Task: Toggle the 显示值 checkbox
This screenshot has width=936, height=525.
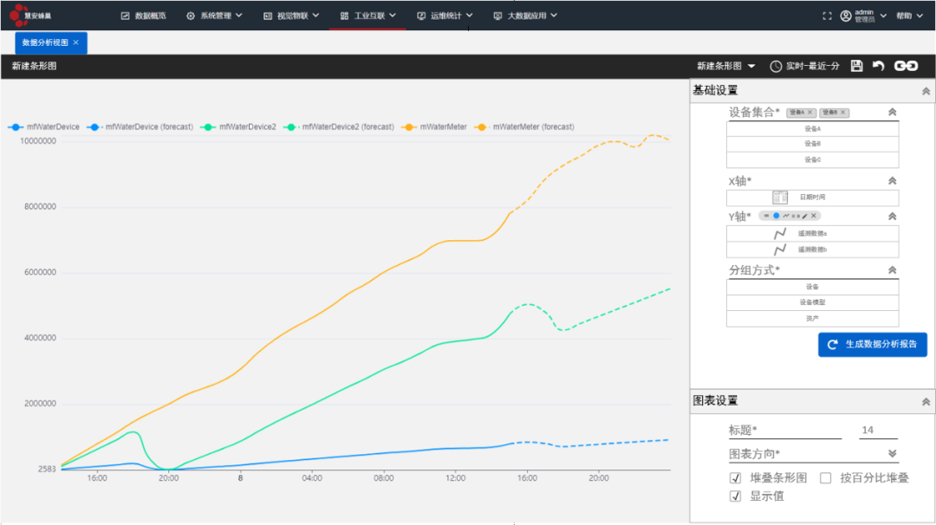Action: (x=735, y=496)
